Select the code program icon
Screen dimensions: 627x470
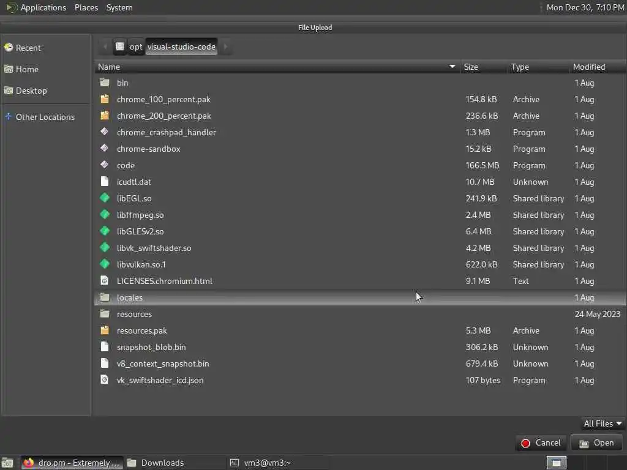pos(105,165)
